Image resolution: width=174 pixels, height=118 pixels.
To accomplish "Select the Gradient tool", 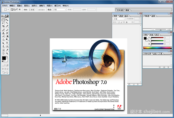I will (x=7, y=36).
